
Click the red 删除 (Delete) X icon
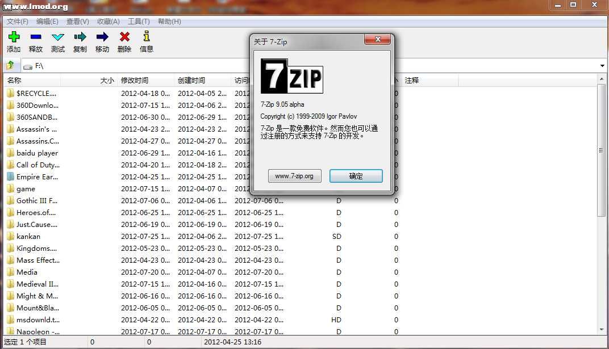coord(124,37)
